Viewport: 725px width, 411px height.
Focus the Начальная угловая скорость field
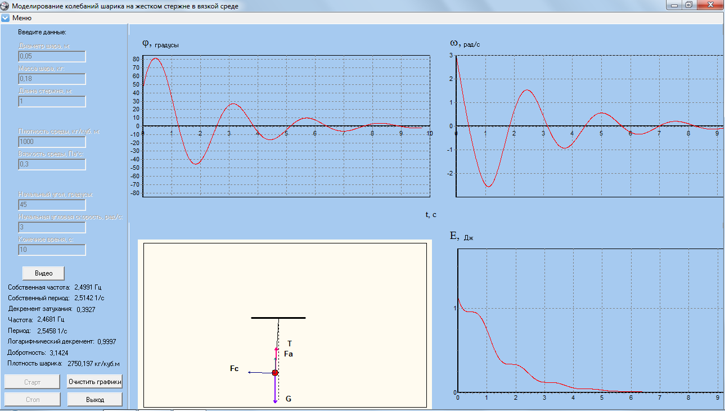coord(52,227)
